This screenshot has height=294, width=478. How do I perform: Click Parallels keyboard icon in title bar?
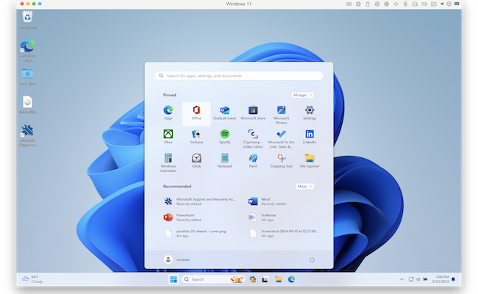349,4
